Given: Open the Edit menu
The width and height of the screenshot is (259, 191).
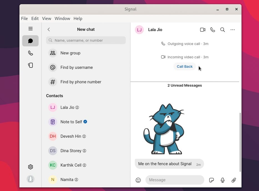Looking at the screenshot, I should point(35,19).
